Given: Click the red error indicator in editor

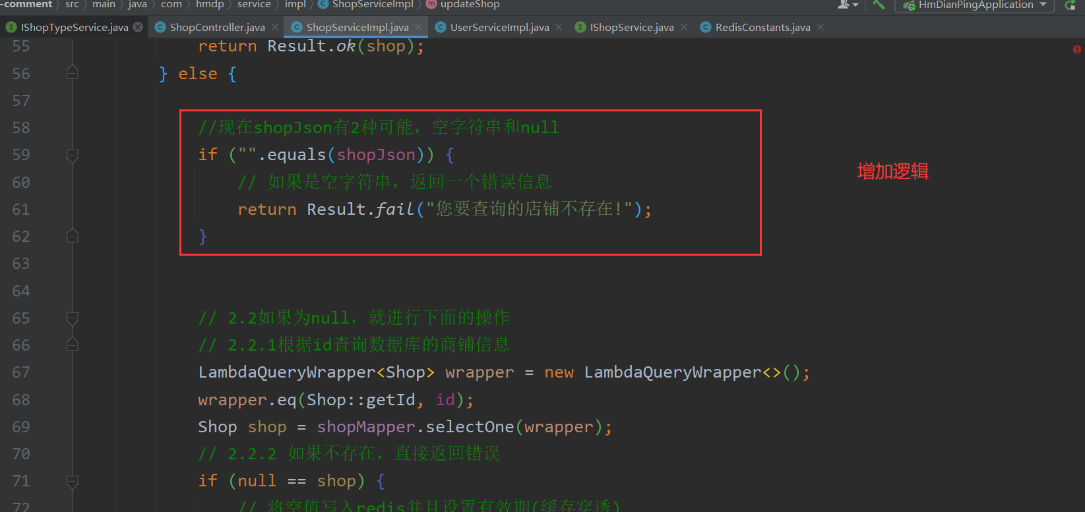Looking at the screenshot, I should [x=1076, y=49].
